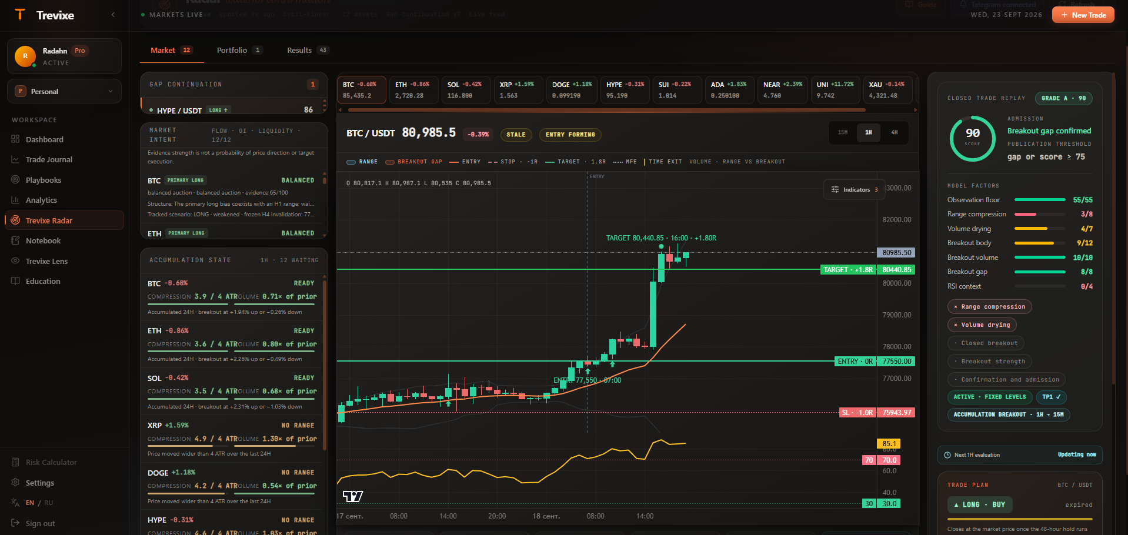Click Radahn's user avatar

coord(25,56)
